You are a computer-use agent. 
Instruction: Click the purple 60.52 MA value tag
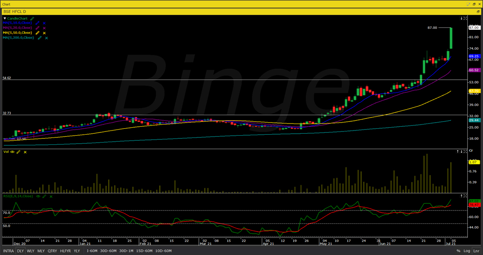coord(474,70)
